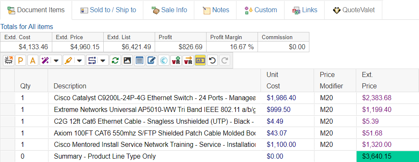The image size is (419, 162).
Task: Click the purple magic wand icon
Action: (x=44, y=61)
